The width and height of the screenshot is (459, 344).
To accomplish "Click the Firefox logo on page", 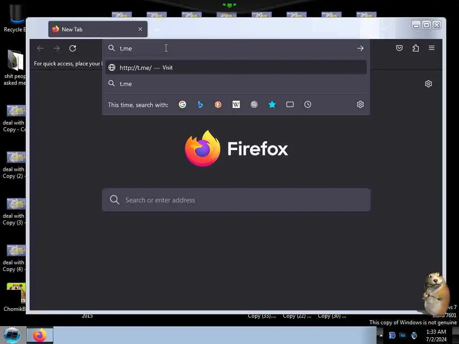I will tap(203, 148).
